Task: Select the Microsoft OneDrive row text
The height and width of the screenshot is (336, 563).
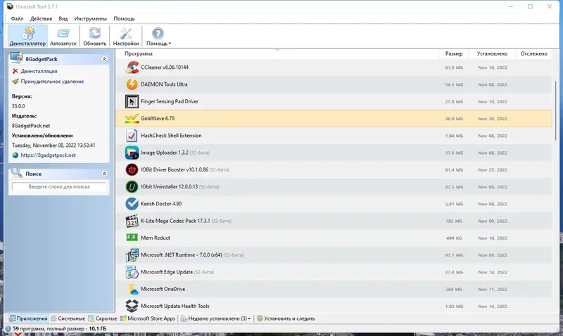Action: pyautogui.click(x=163, y=289)
